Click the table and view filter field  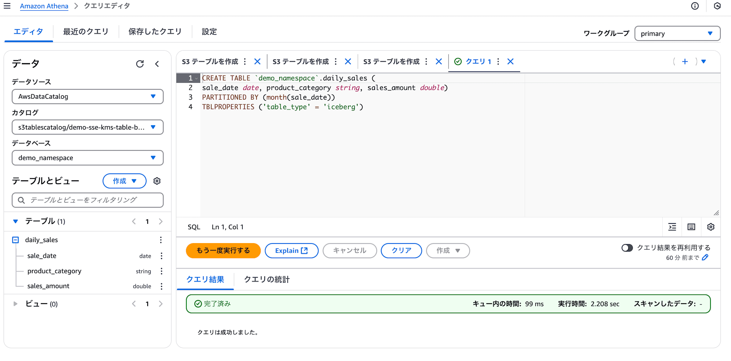coord(88,200)
